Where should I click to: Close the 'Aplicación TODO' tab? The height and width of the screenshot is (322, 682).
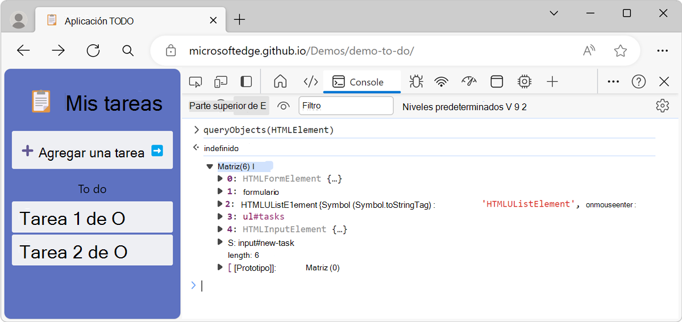point(213,20)
